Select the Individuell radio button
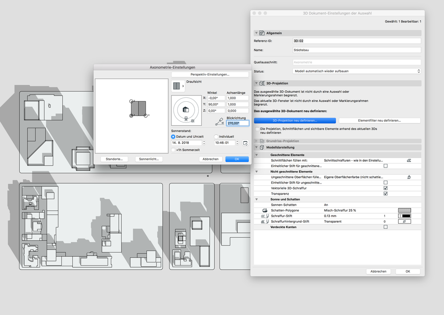Image resolution: width=444 pixels, height=315 pixels. click(216, 137)
